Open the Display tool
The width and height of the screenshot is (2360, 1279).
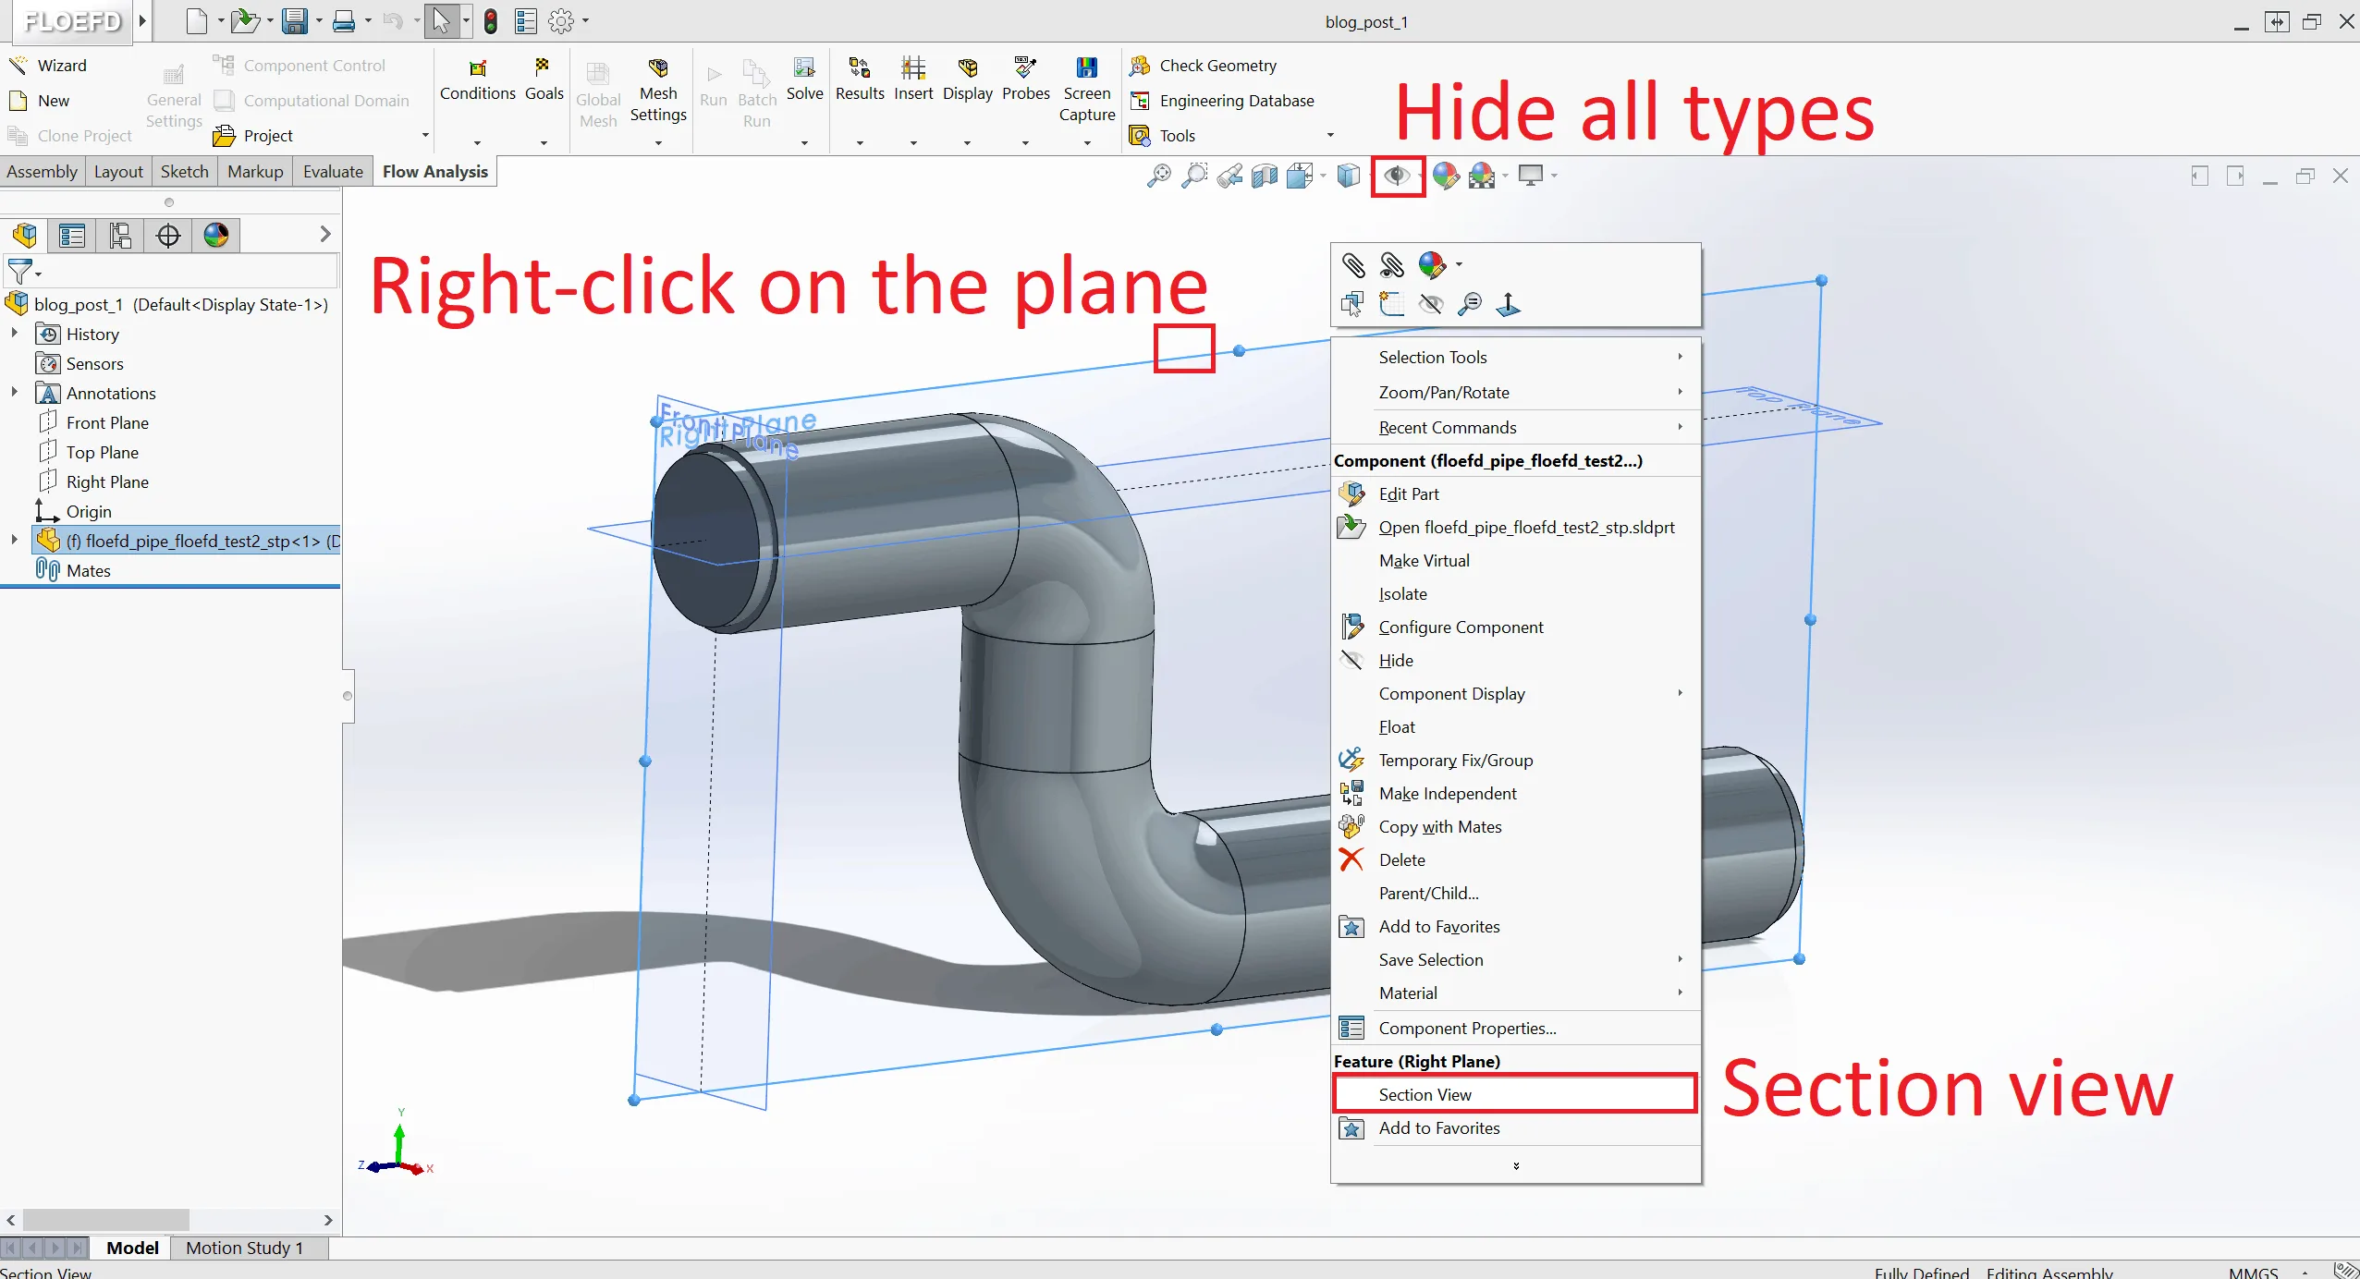click(x=967, y=80)
